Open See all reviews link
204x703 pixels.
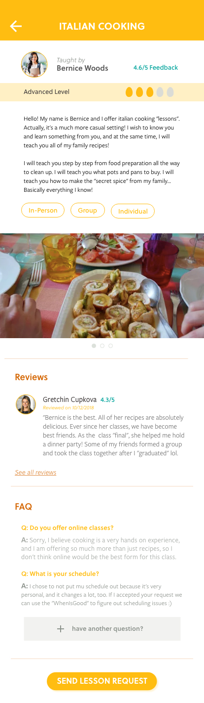pos(35,473)
